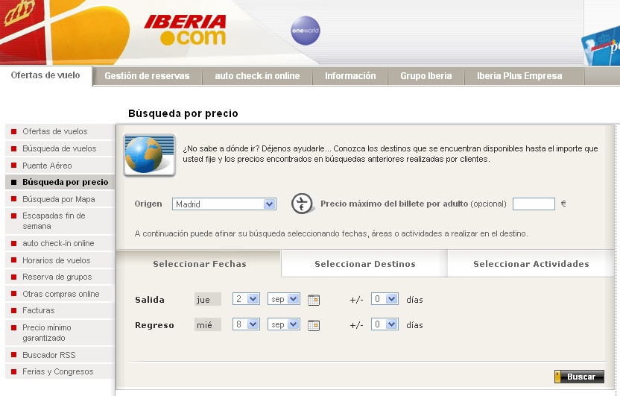Image resolution: width=620 pixels, height=396 pixels.
Task: Open the auto check-in online top tab
Action: coord(257,76)
